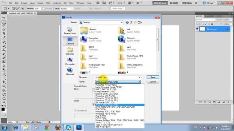Select the Quick Selection tool
Viewport: 234px width, 131px height.
[x=4, y=29]
